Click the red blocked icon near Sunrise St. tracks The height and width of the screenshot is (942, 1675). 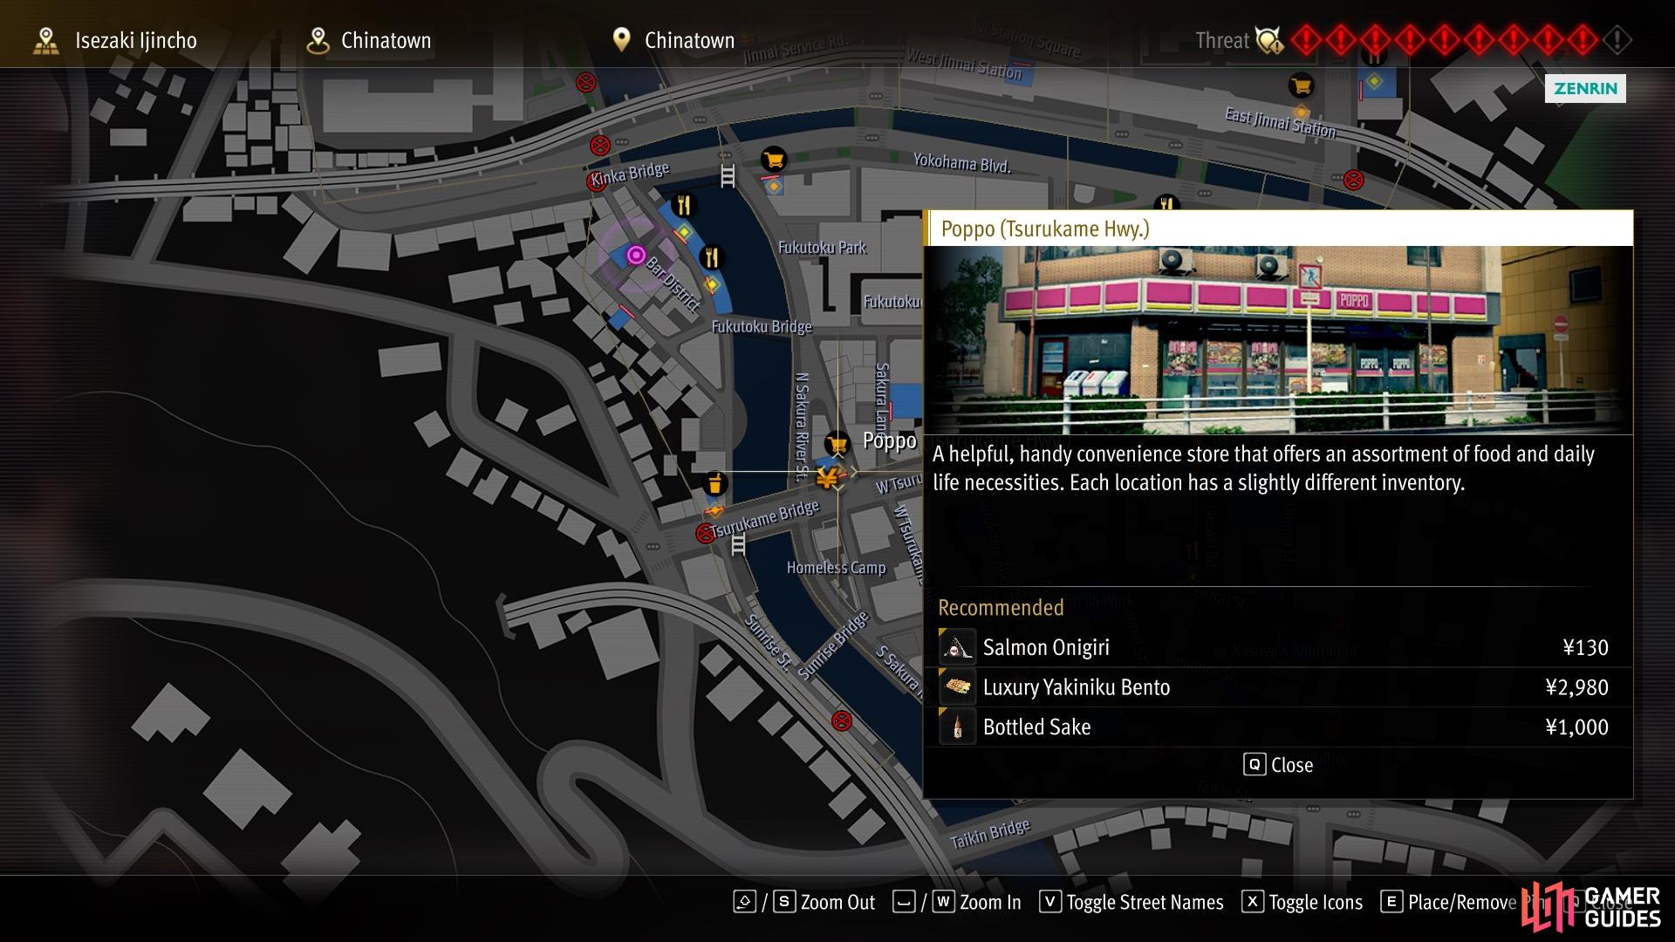click(x=841, y=720)
